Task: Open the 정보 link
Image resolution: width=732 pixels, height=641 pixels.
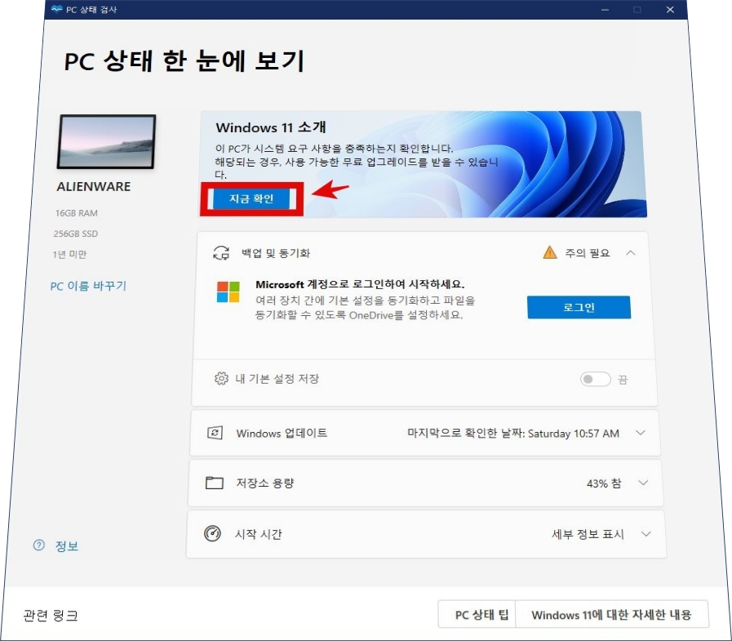Action: point(67,545)
